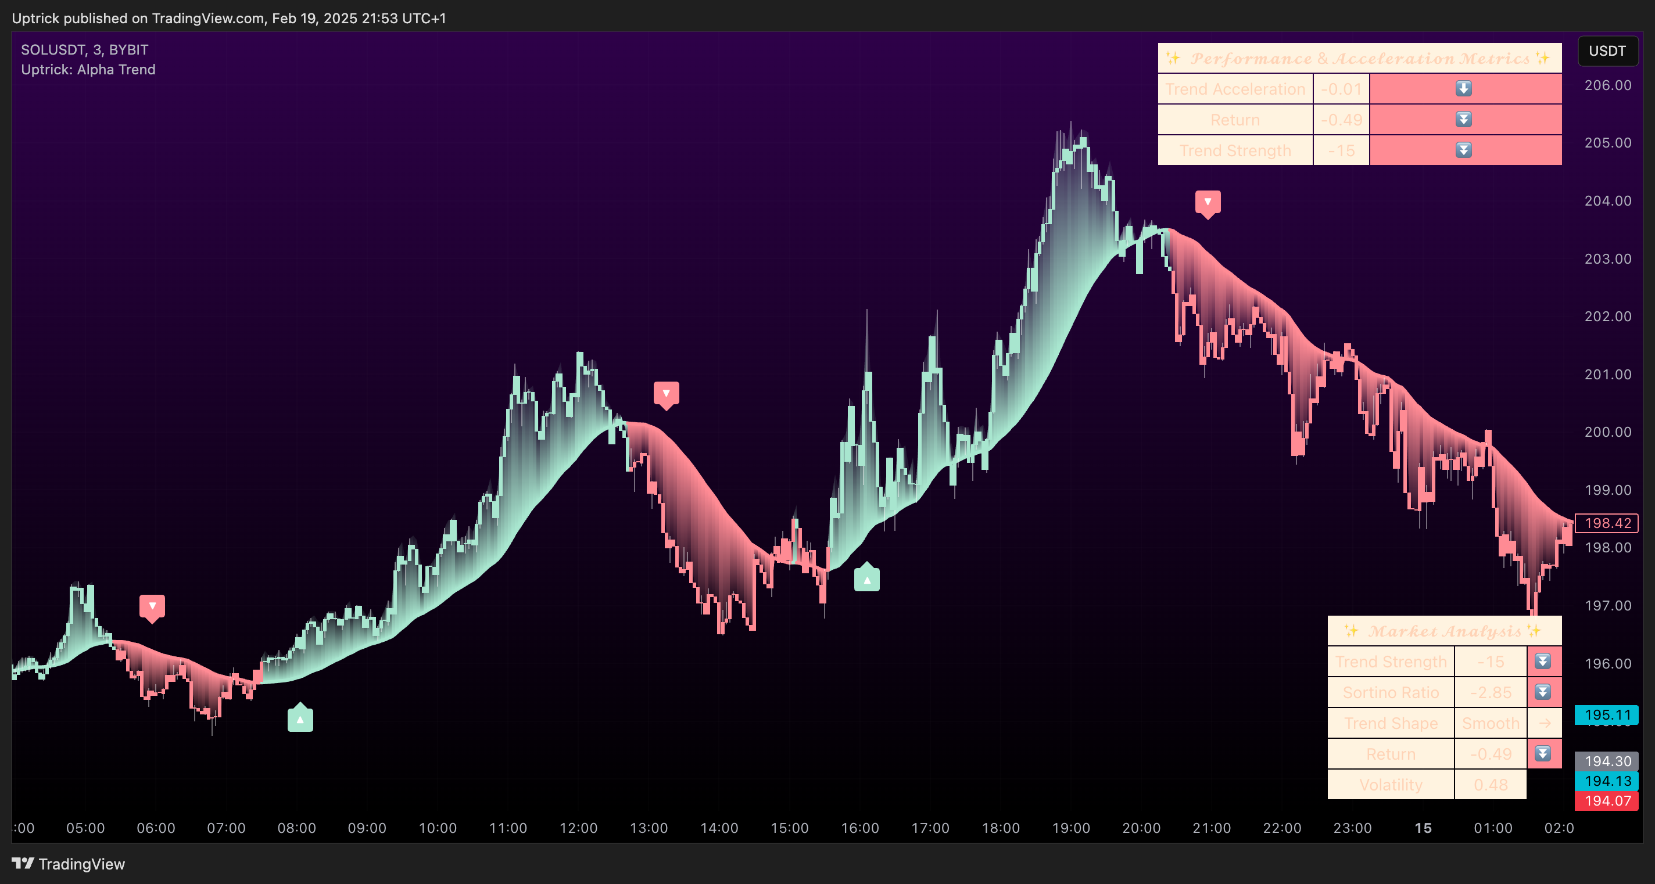Click the TradingView text link at bottom
The height and width of the screenshot is (884, 1655).
81,864
